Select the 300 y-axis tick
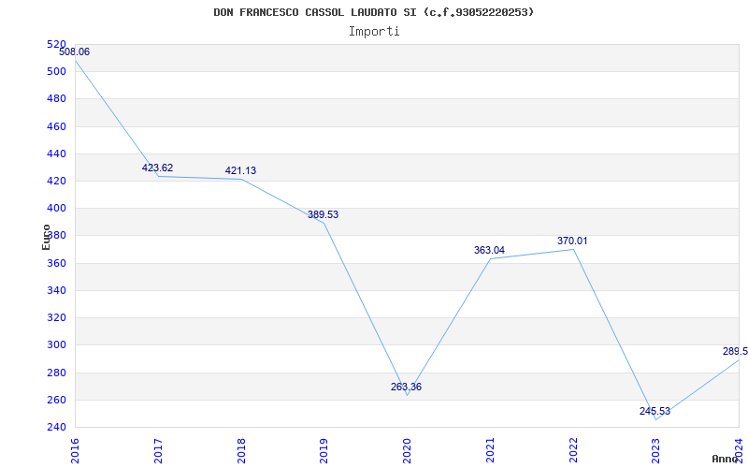The width and height of the screenshot is (748, 468). click(x=56, y=344)
